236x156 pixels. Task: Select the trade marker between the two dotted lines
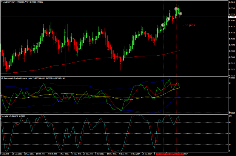click(168, 19)
